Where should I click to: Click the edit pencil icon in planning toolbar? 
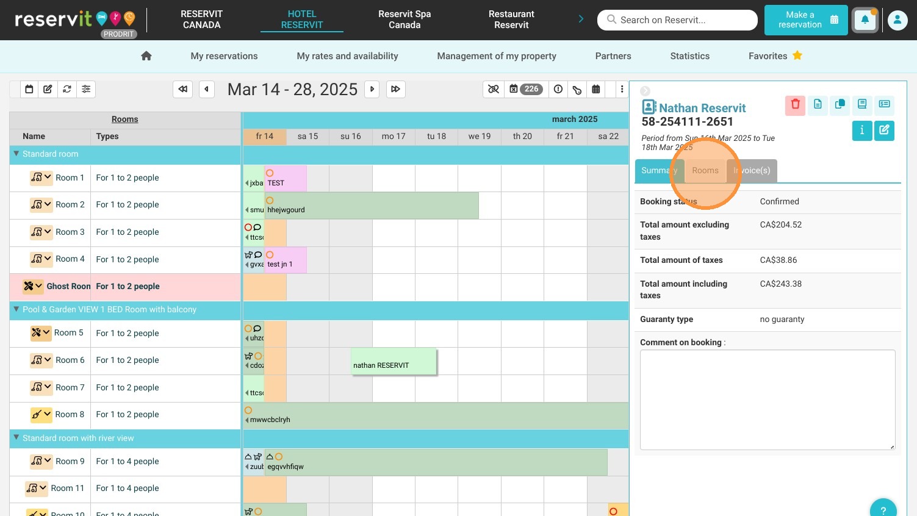(48, 89)
